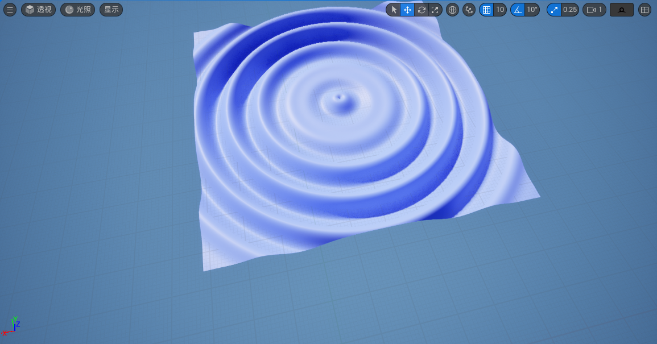Toggle rotation angle snapping
This screenshot has height=344, width=657.
tap(518, 10)
